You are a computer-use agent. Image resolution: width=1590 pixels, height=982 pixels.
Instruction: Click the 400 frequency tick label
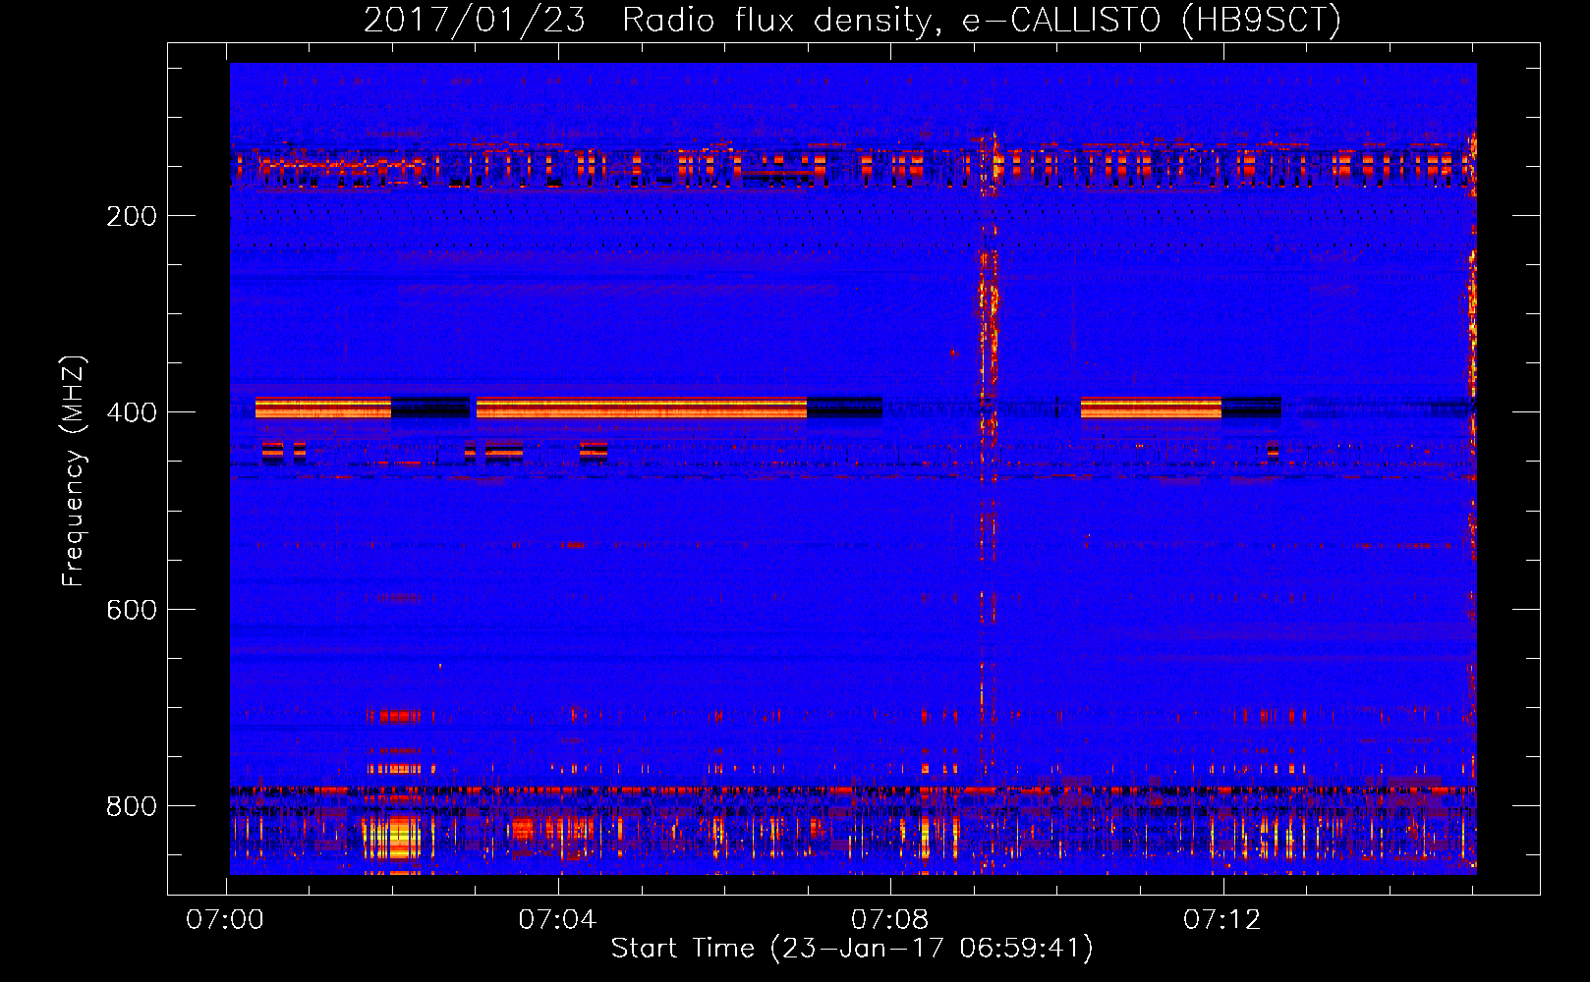point(132,413)
